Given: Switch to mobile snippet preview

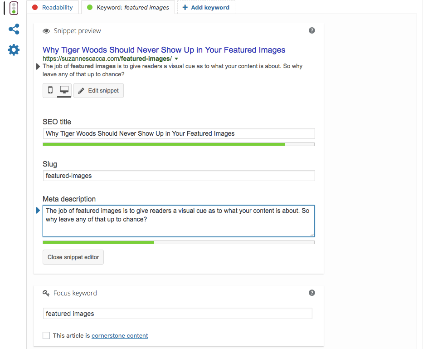Looking at the screenshot, I should point(50,90).
